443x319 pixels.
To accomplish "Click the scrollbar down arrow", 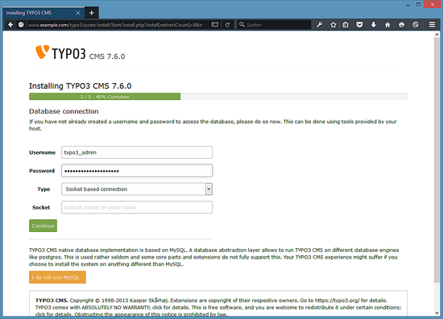I will pos(437,313).
